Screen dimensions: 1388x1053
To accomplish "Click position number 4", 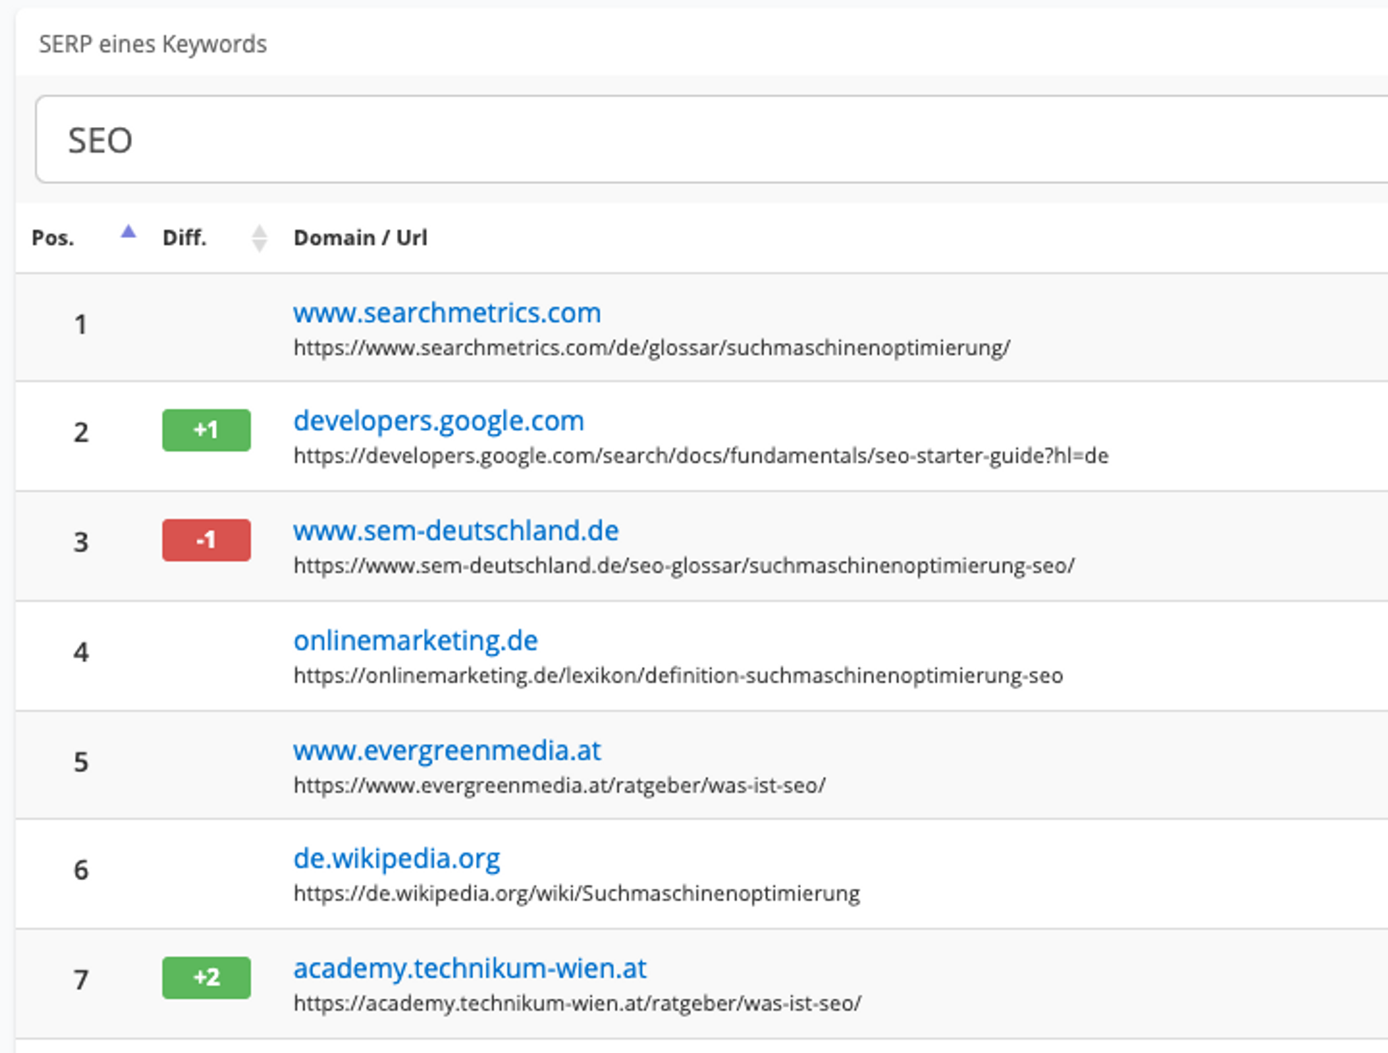I will [x=81, y=652].
